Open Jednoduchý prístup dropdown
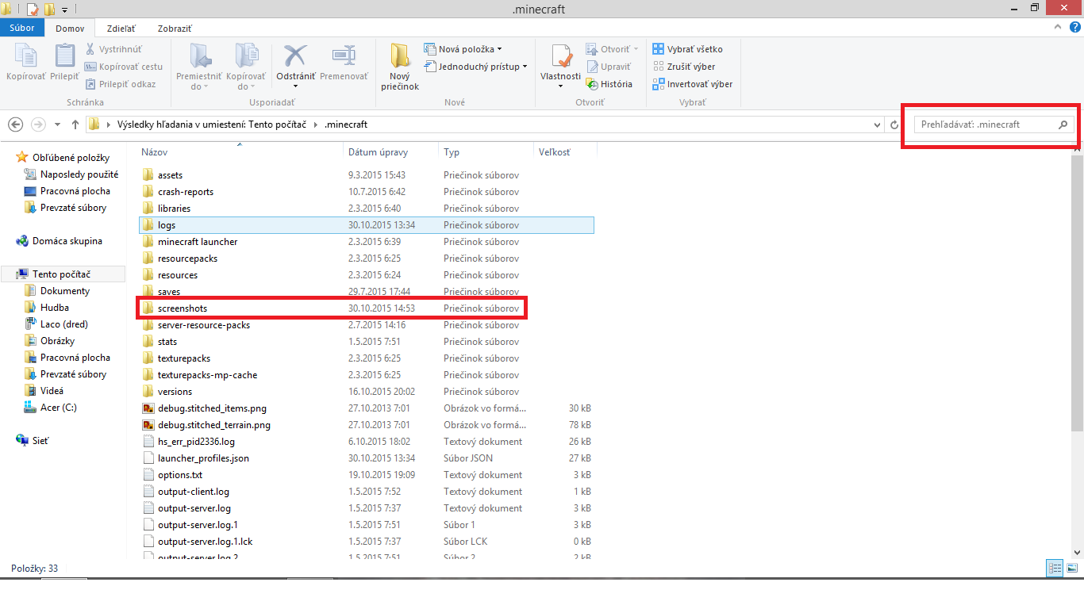This screenshot has width=1084, height=609. [x=476, y=67]
